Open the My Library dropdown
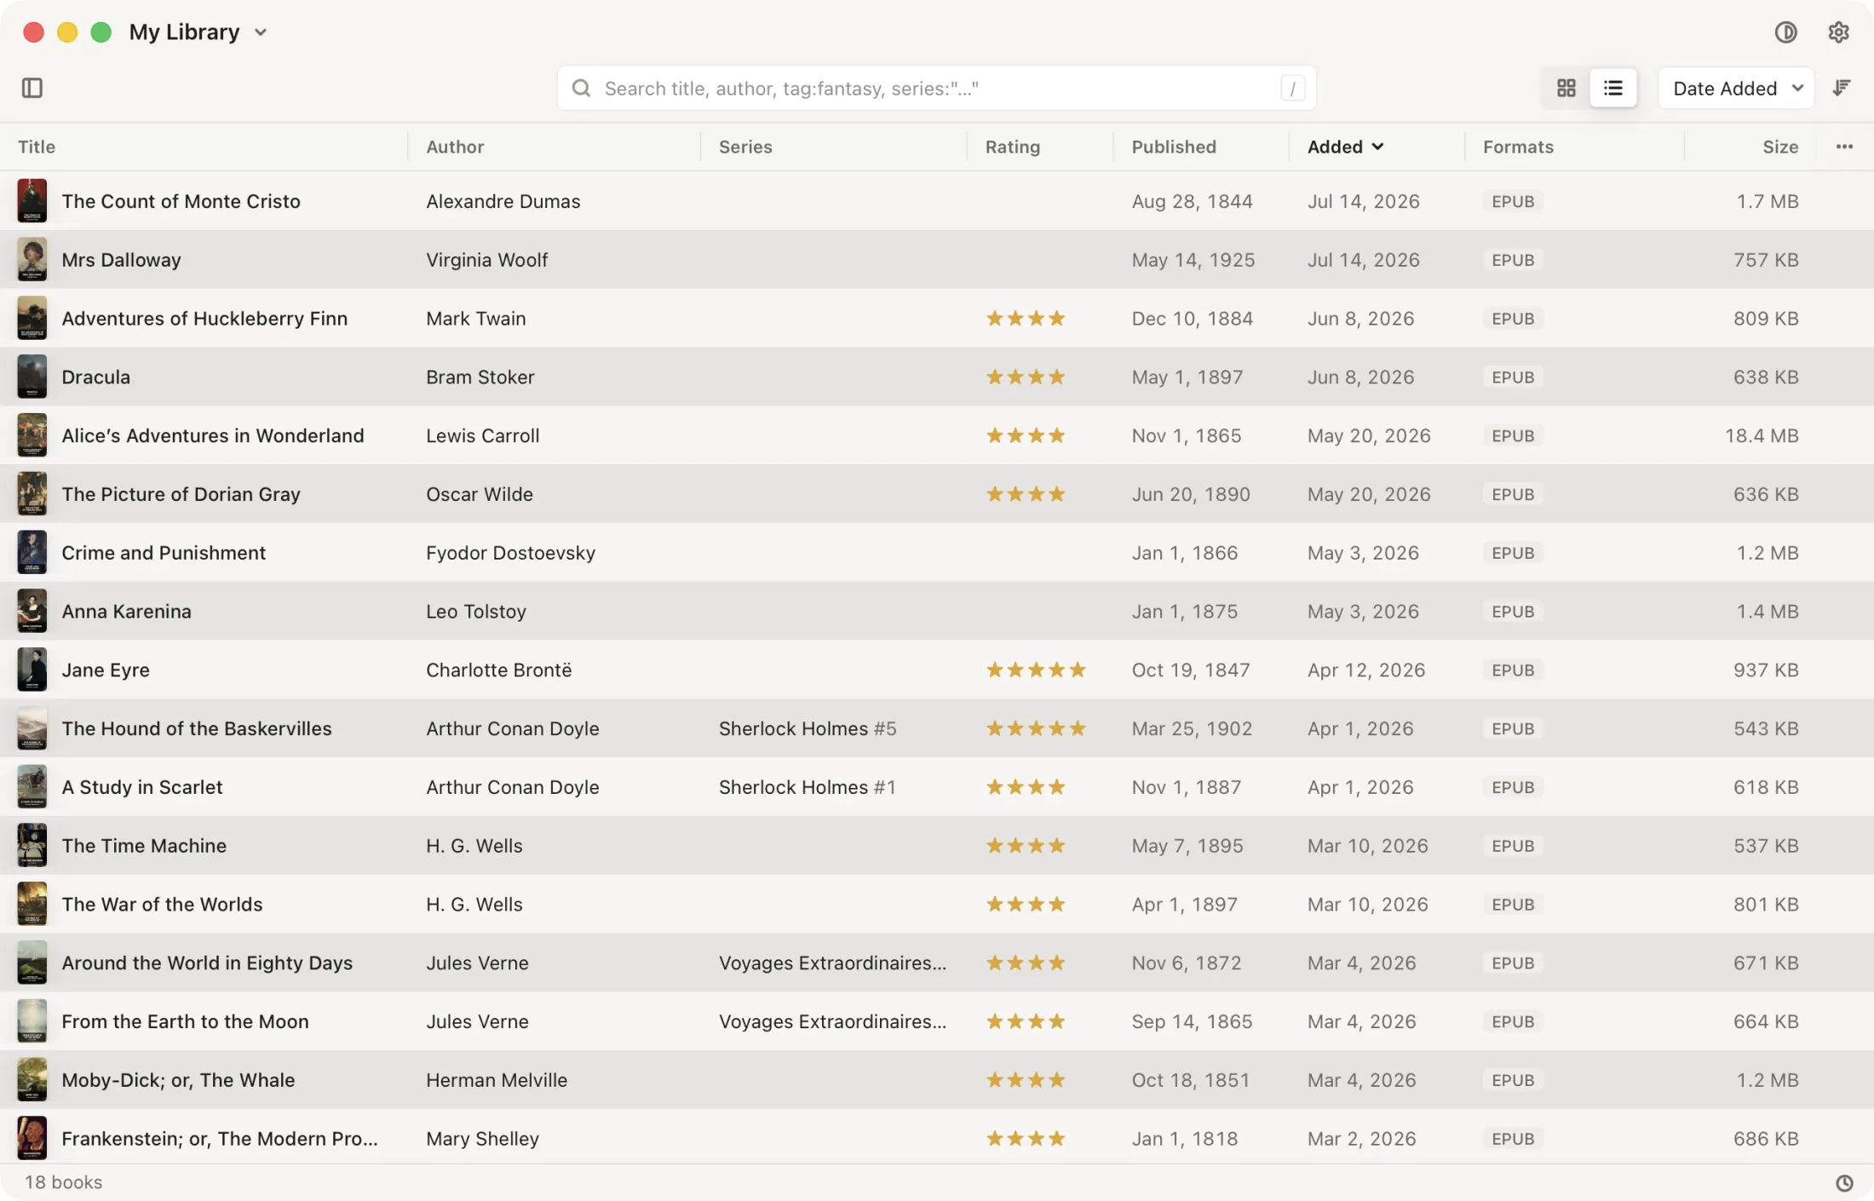The height and width of the screenshot is (1201, 1874). point(198,32)
